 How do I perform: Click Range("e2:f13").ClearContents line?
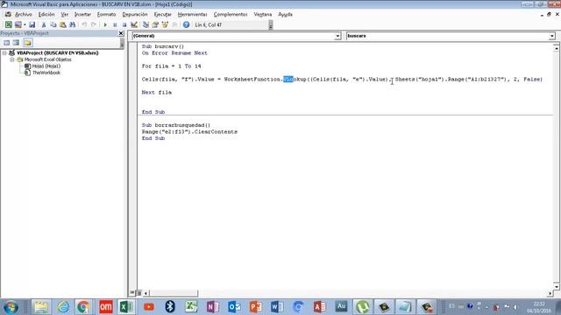189,132
